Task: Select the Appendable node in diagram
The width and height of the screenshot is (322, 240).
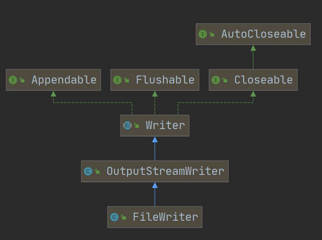Action: click(53, 80)
